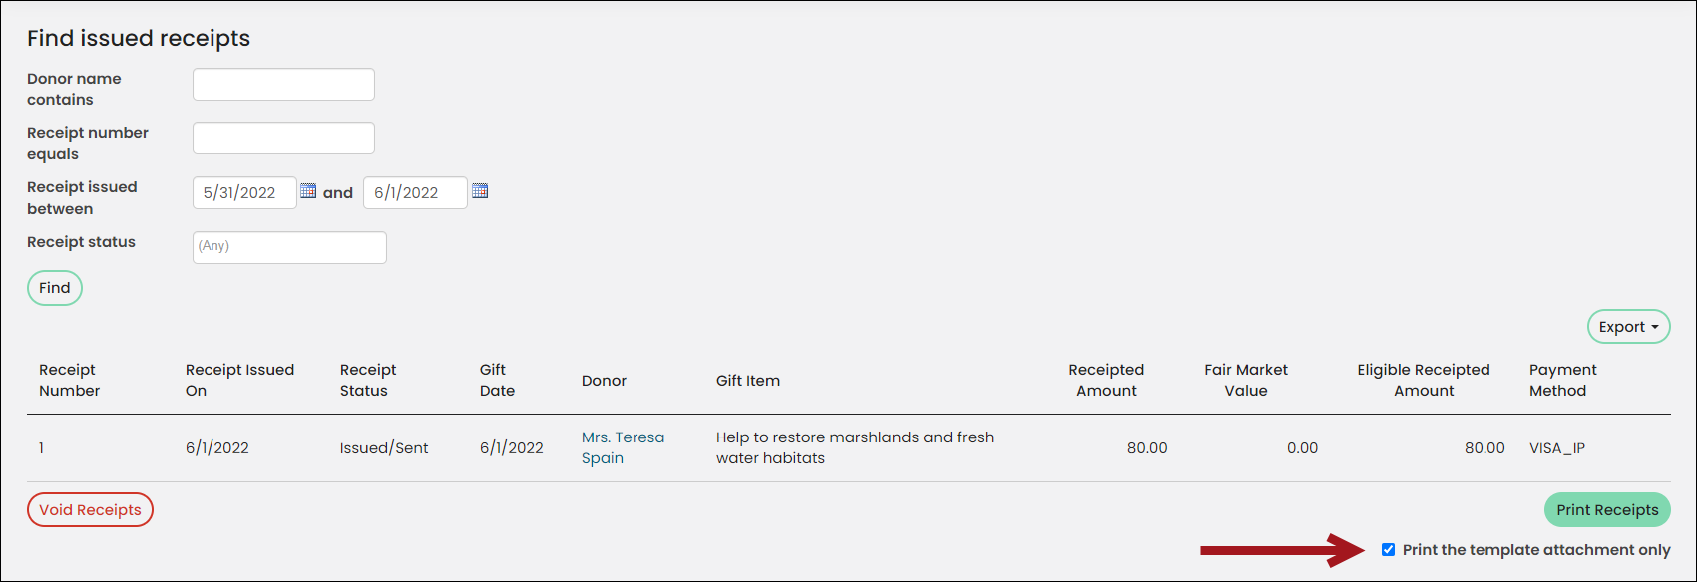
Task: Open calendar picker for end date
Action: [x=480, y=191]
